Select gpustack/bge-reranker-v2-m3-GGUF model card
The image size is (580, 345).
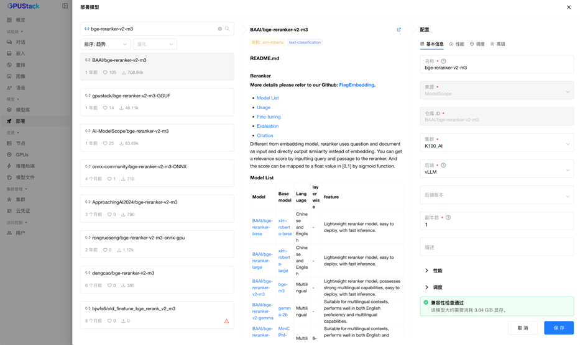[x=157, y=102]
